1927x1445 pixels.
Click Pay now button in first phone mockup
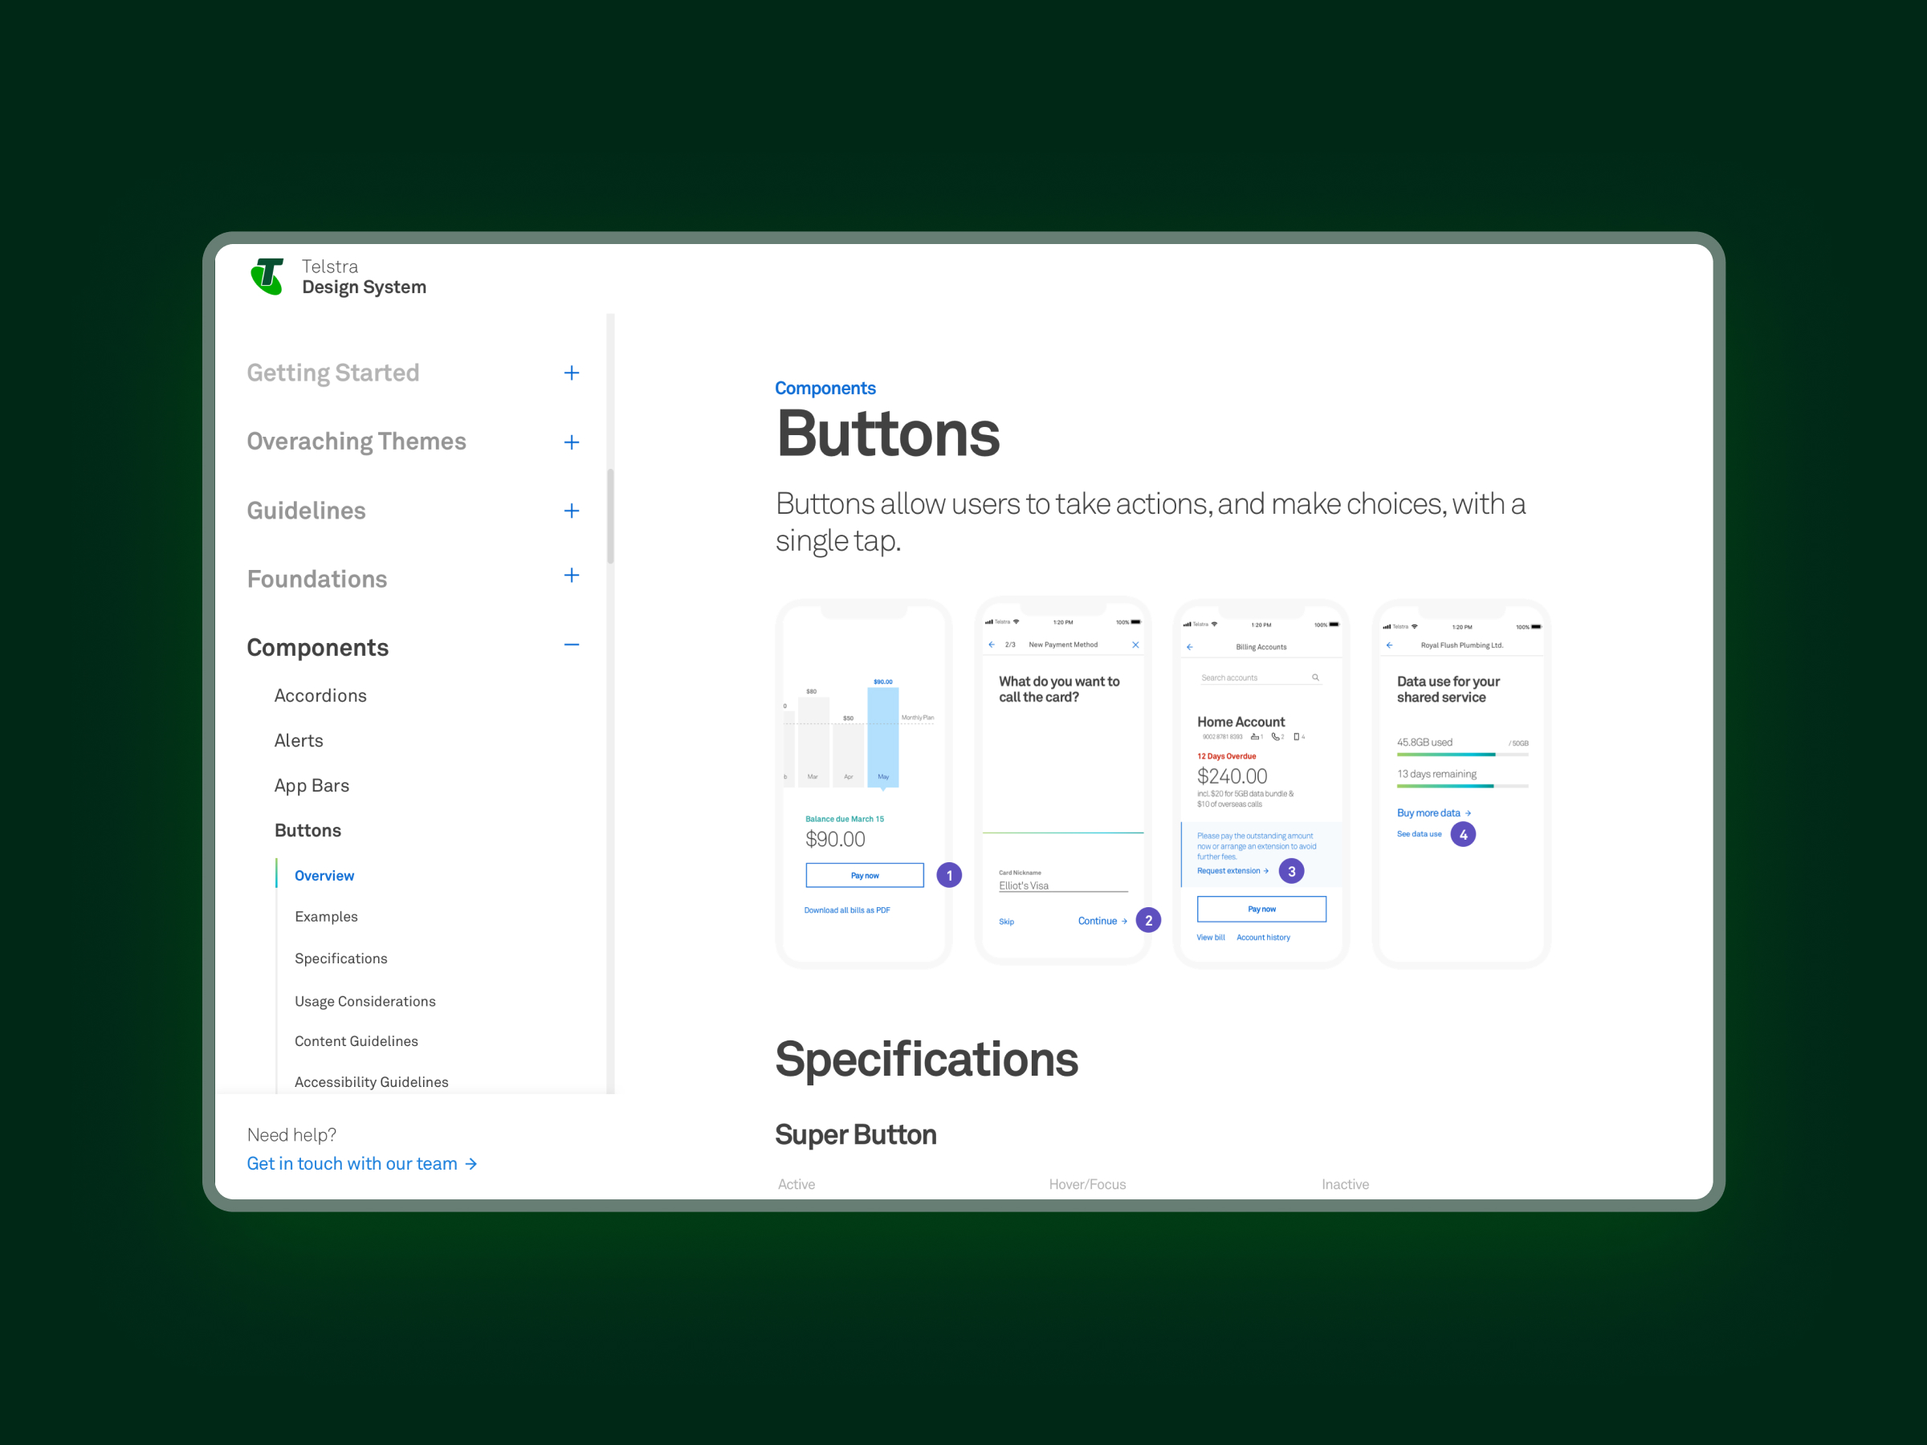864,875
